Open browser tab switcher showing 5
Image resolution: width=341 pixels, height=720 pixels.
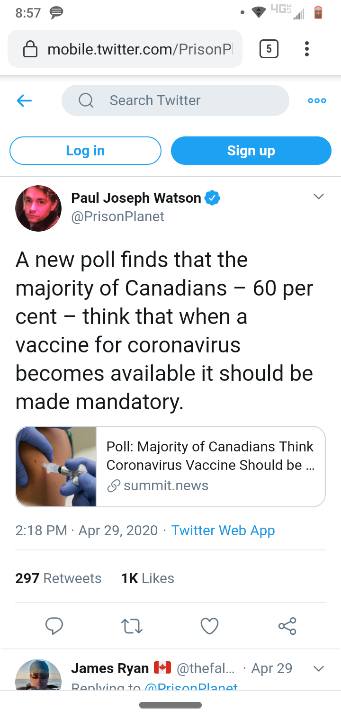coord(269,49)
